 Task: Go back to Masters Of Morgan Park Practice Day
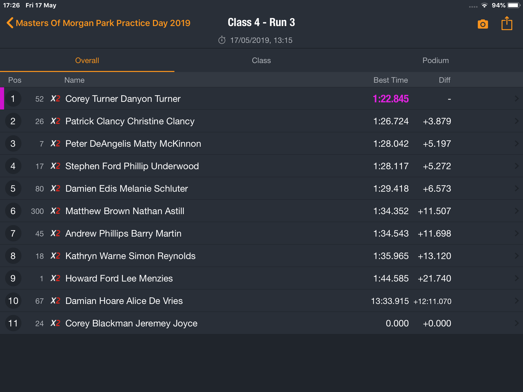pyautogui.click(x=103, y=23)
